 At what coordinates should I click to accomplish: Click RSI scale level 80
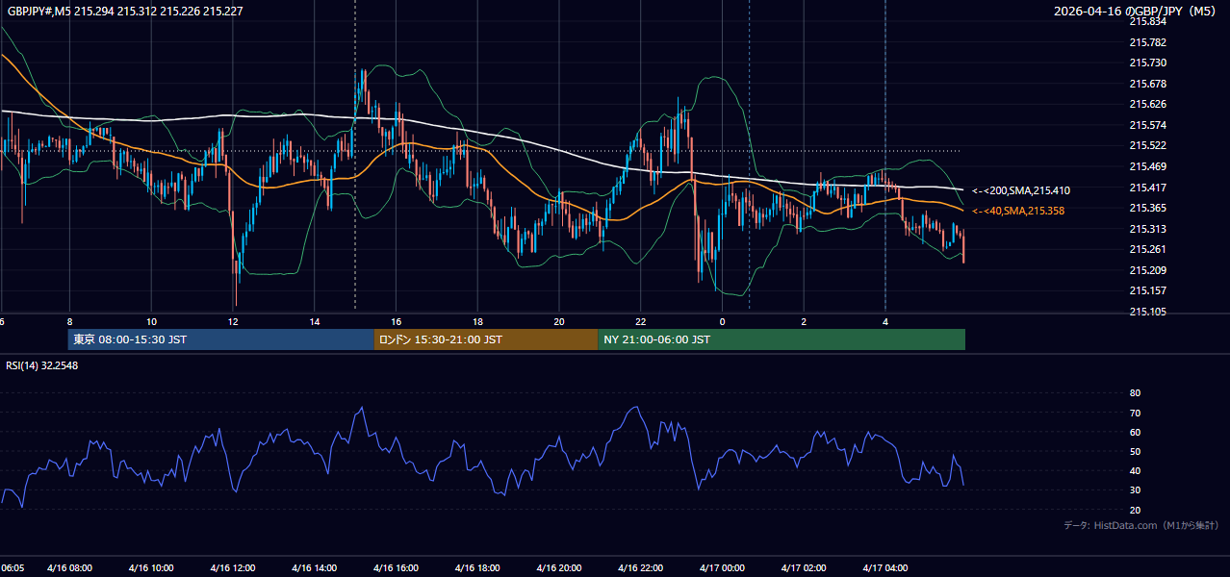[x=1135, y=393]
